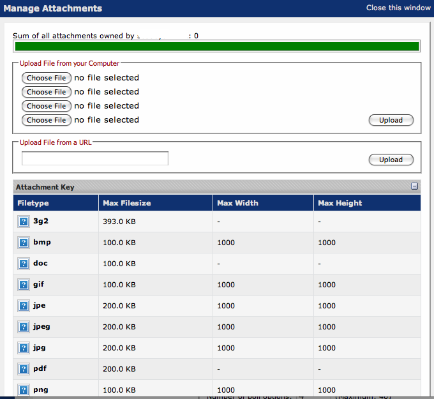Click the png filetype icon

tap(24, 390)
